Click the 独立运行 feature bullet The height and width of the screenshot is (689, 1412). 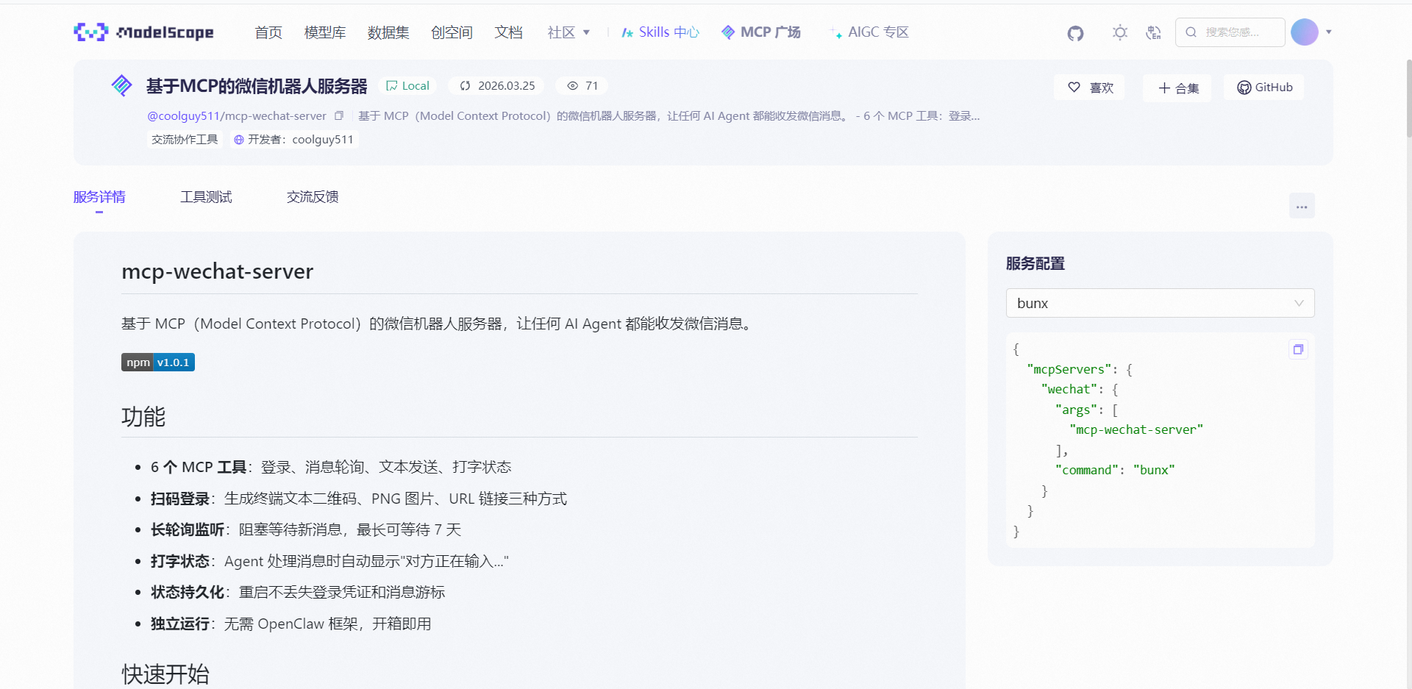tap(291, 624)
